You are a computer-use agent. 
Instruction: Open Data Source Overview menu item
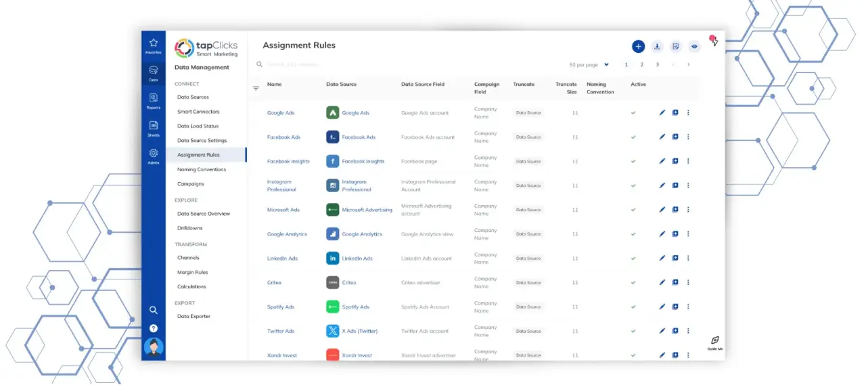[x=204, y=214]
